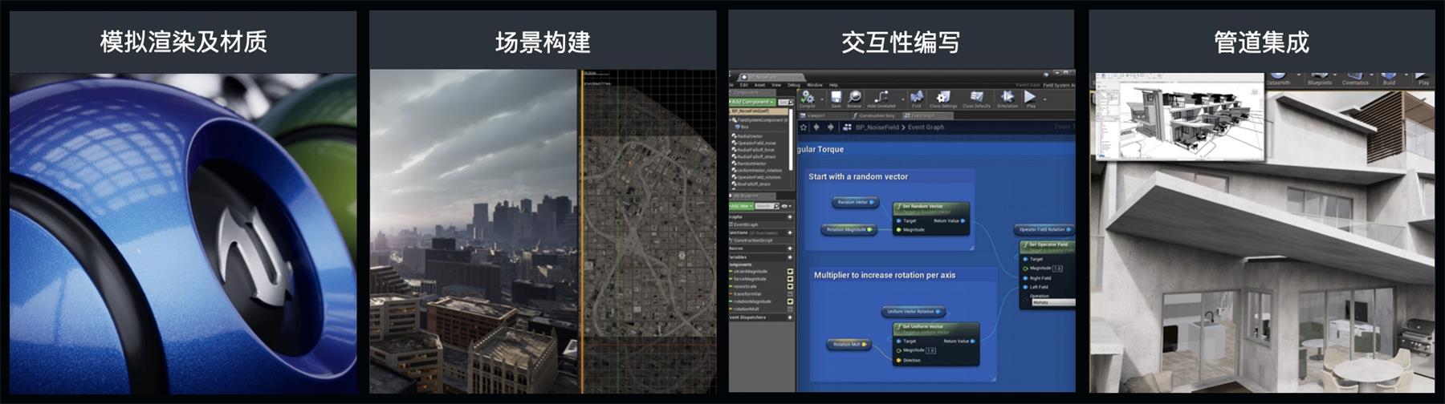Open the Asset menu
The width and height of the screenshot is (1445, 404).
coord(759,84)
